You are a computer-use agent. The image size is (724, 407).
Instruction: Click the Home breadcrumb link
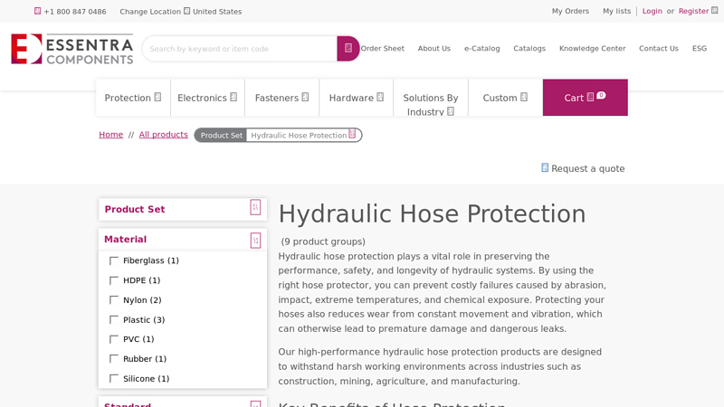(110, 134)
